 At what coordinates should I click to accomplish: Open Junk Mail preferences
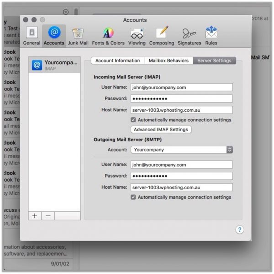78,36
